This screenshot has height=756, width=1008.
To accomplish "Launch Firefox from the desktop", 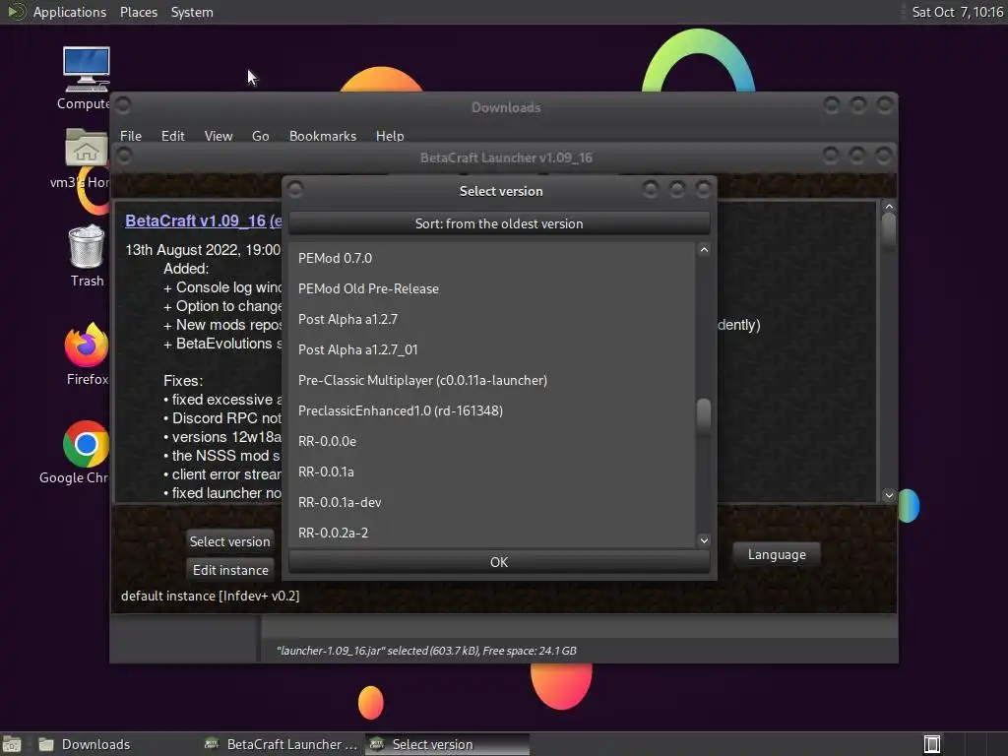I will 87,353.
